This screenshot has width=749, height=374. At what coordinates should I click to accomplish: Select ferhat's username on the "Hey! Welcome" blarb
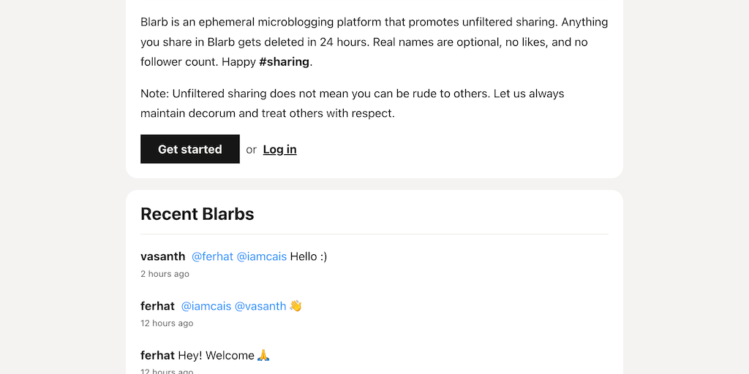click(157, 356)
